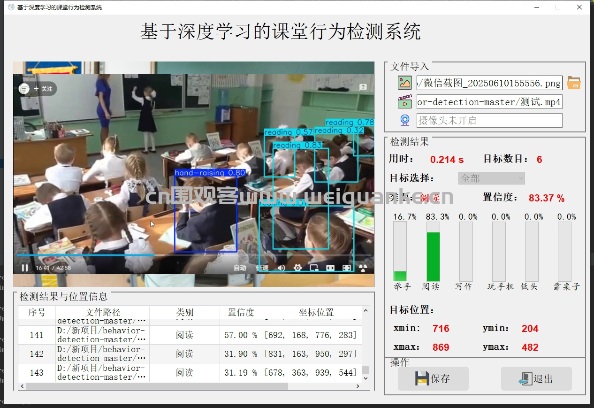
Task: Click coordinates cell [678, 363, 939, 544]
Action: pos(311,373)
